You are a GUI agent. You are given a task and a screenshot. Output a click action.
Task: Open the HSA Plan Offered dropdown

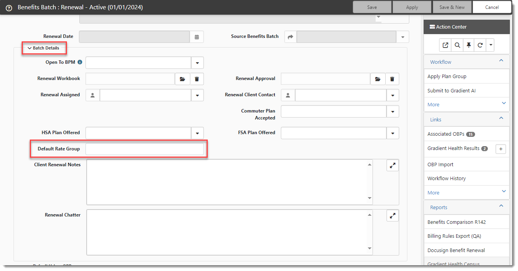click(x=197, y=133)
